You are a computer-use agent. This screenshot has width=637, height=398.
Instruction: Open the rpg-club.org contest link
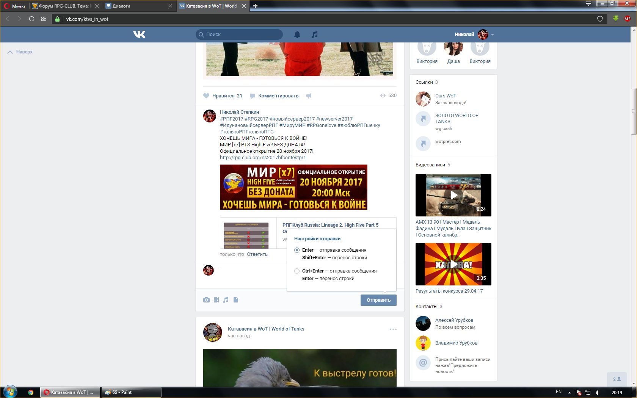click(263, 158)
